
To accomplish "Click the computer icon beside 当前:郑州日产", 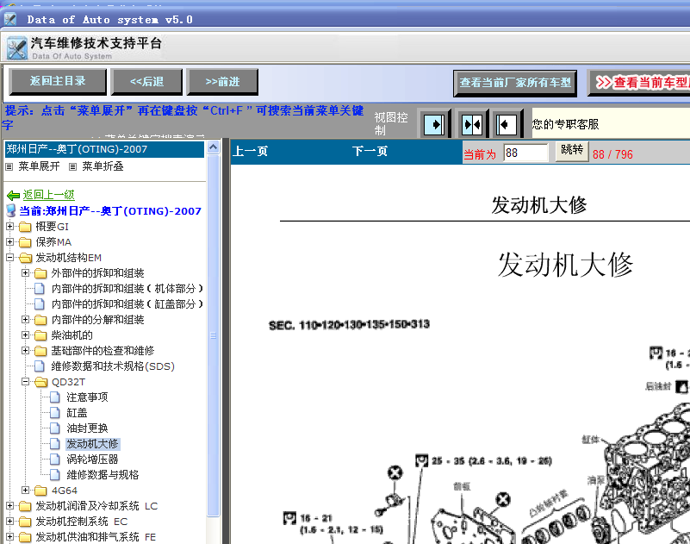I will pos(11,210).
